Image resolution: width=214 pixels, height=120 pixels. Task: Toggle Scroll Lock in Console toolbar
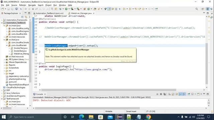pos(173,94)
